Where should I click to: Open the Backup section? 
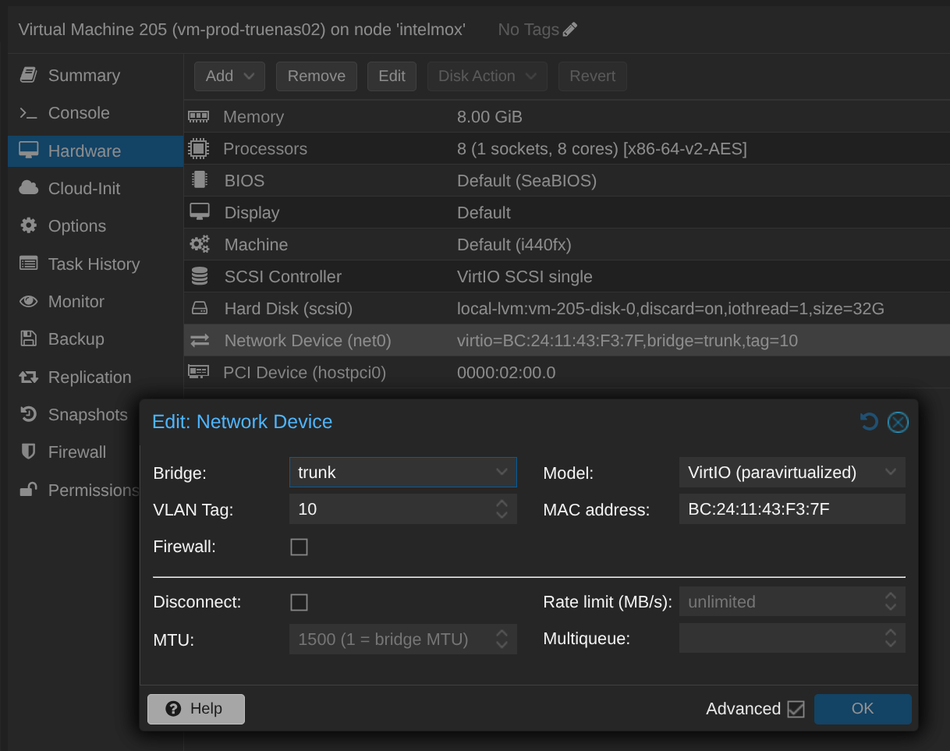[x=76, y=339]
